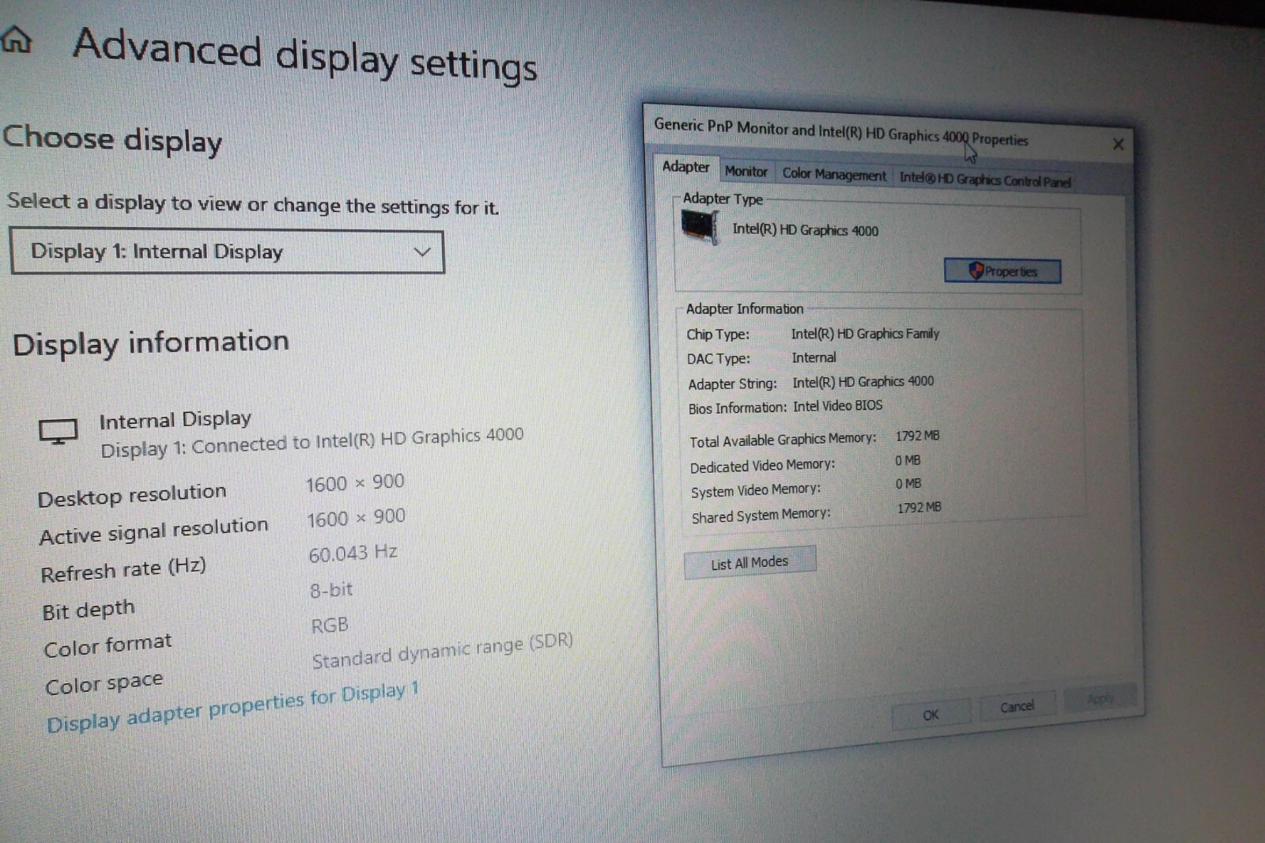Viewport: 1265px width, 843px height.
Task: Switch to the Adapter tab
Action: [x=685, y=167]
